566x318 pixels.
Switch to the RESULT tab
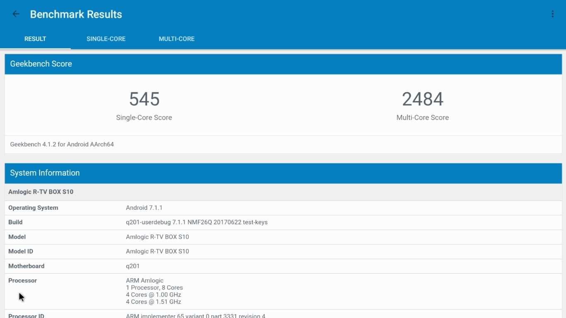35,39
